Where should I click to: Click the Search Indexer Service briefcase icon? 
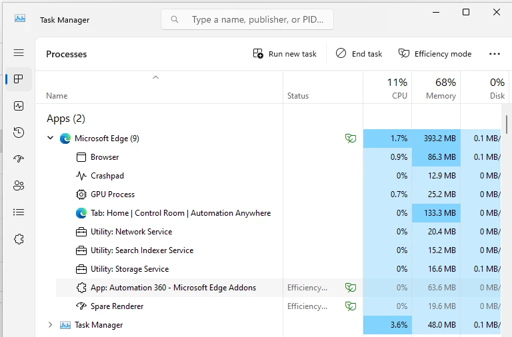click(x=81, y=250)
